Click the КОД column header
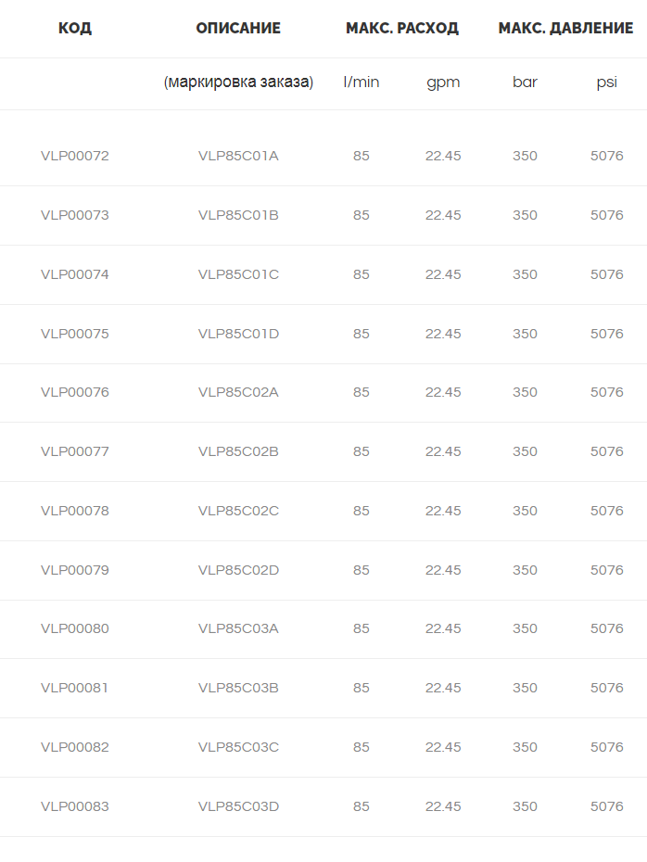This screenshot has height=862, width=647. 75,28
